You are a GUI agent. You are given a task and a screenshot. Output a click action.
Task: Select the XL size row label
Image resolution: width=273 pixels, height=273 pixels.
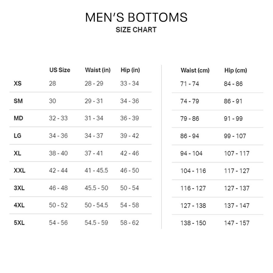(18, 153)
